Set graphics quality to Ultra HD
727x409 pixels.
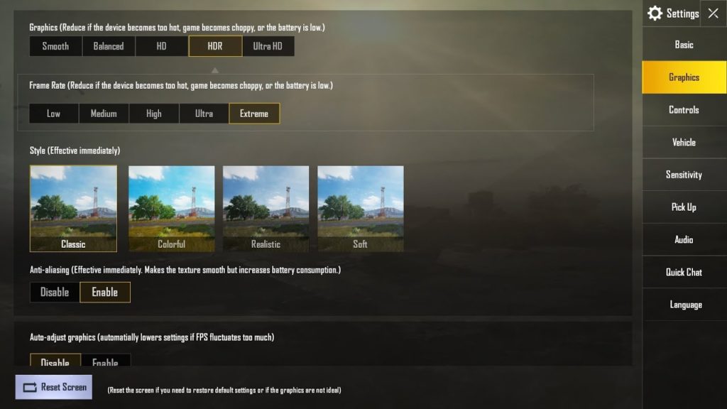point(268,46)
